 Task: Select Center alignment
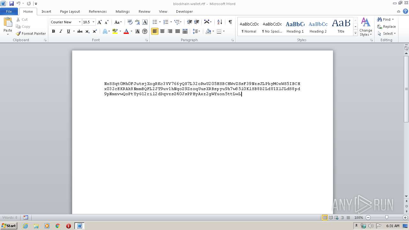pos(162,31)
